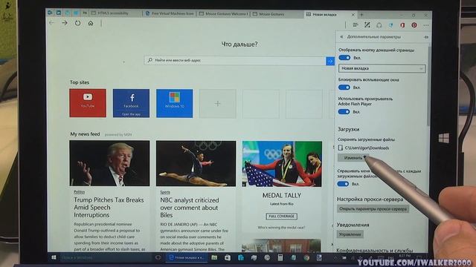Switch to the Mouse Gestures Welcome tab

(x=223, y=14)
